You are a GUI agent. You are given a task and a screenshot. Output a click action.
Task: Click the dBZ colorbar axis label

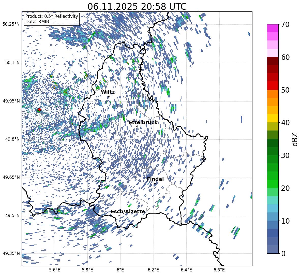(x=295, y=139)
